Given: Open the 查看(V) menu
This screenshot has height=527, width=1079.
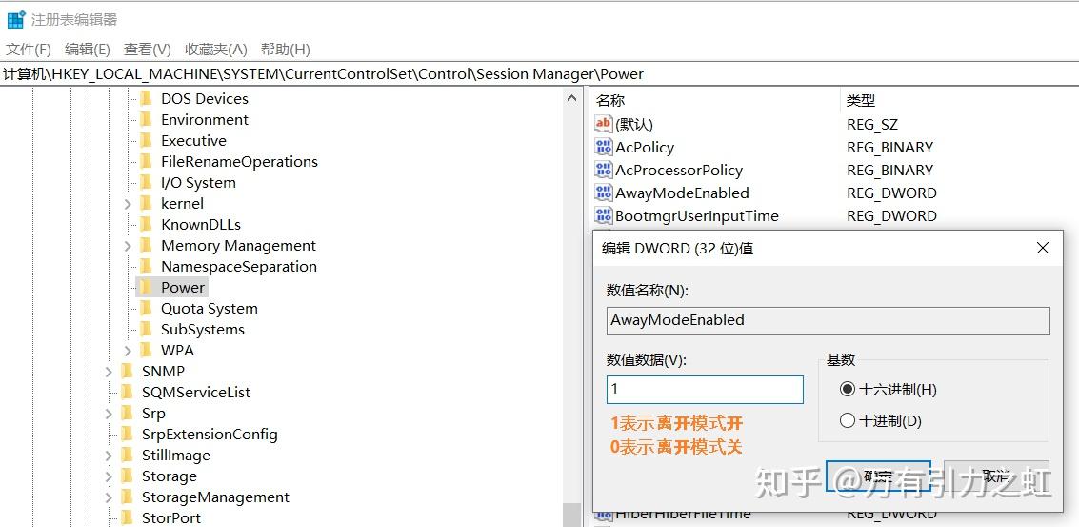Looking at the screenshot, I should click(147, 50).
